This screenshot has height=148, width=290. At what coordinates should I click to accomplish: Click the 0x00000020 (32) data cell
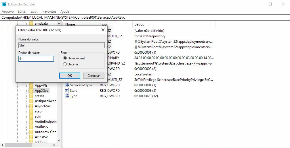tap(146, 96)
